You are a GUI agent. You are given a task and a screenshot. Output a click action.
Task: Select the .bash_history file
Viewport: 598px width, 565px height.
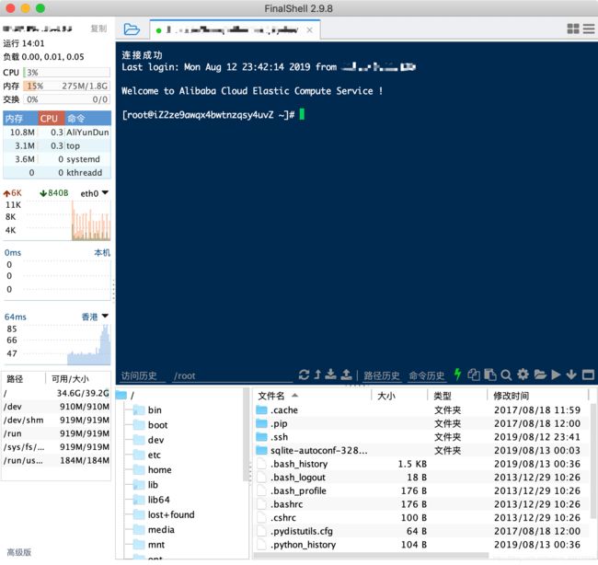coord(421,464)
